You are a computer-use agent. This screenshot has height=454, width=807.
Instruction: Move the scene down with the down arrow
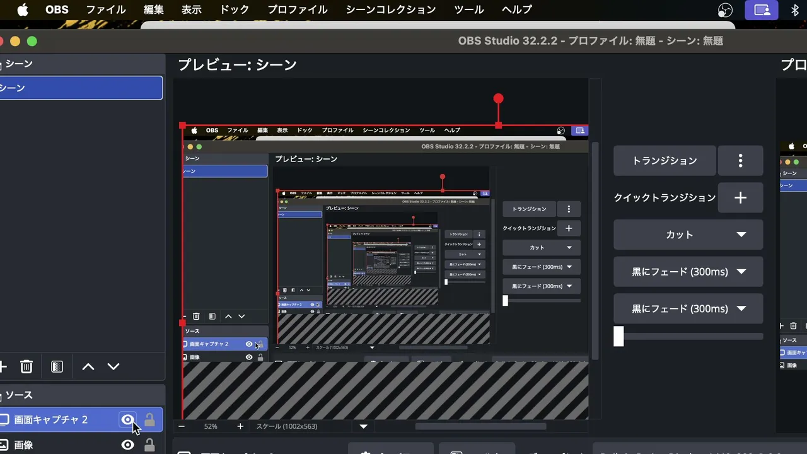(x=113, y=366)
